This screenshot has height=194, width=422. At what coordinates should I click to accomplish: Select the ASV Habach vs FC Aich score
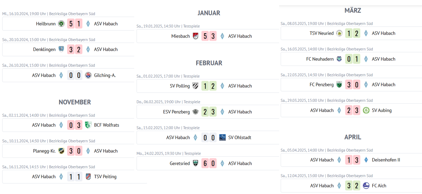[x=353, y=186]
